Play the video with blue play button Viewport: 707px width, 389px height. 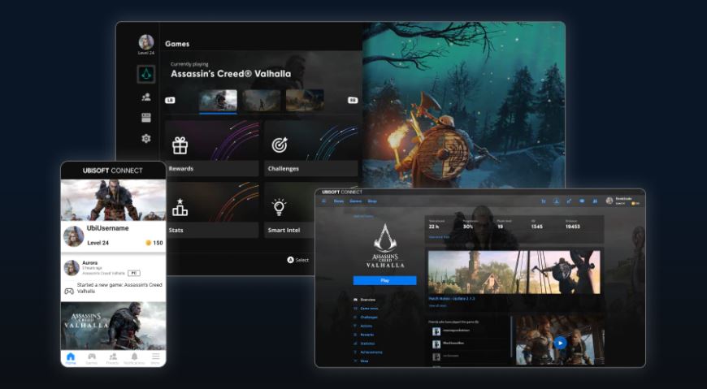560,343
